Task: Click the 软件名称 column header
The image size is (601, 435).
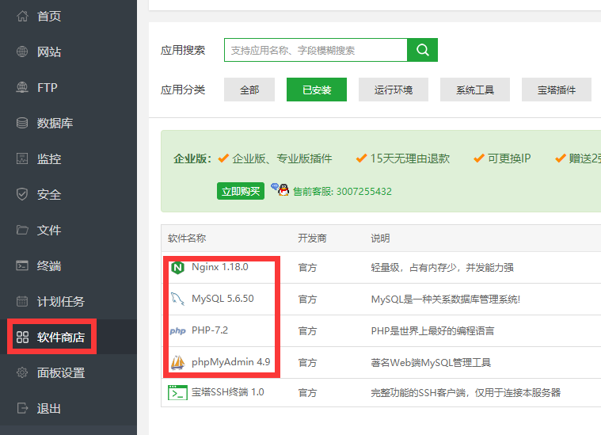Action: pos(187,238)
